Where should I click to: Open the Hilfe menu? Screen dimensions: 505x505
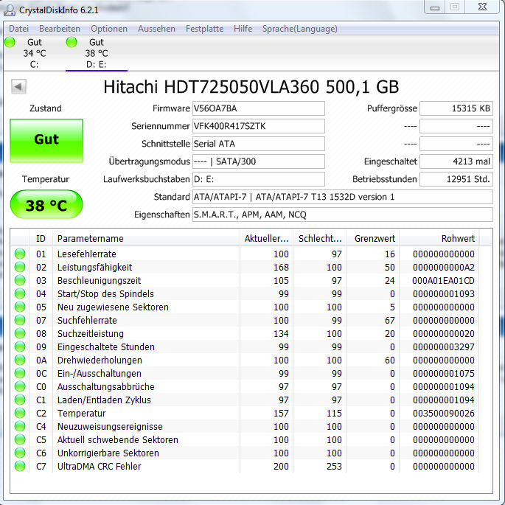(x=243, y=29)
